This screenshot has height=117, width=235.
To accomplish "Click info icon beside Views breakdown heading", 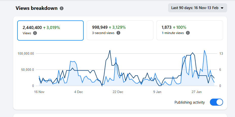I will pos(62,8).
